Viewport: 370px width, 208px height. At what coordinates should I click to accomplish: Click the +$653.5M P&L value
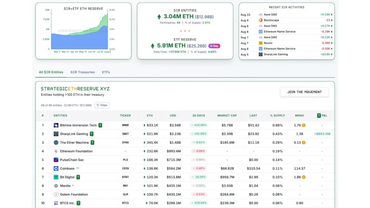[322, 134]
